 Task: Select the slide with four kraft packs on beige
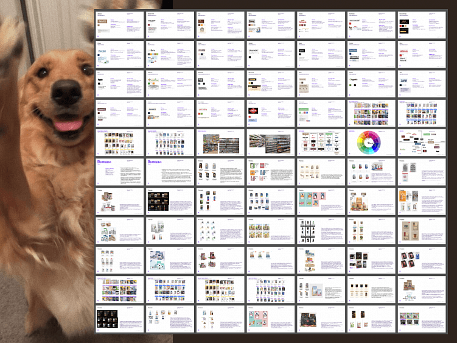422,231
